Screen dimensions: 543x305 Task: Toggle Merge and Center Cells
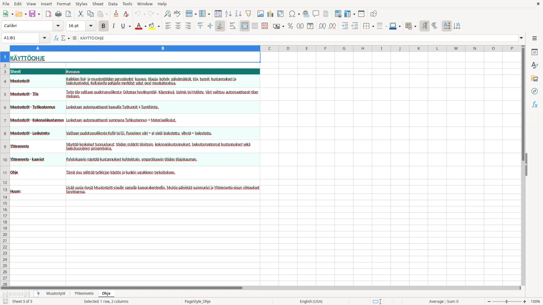click(245, 26)
